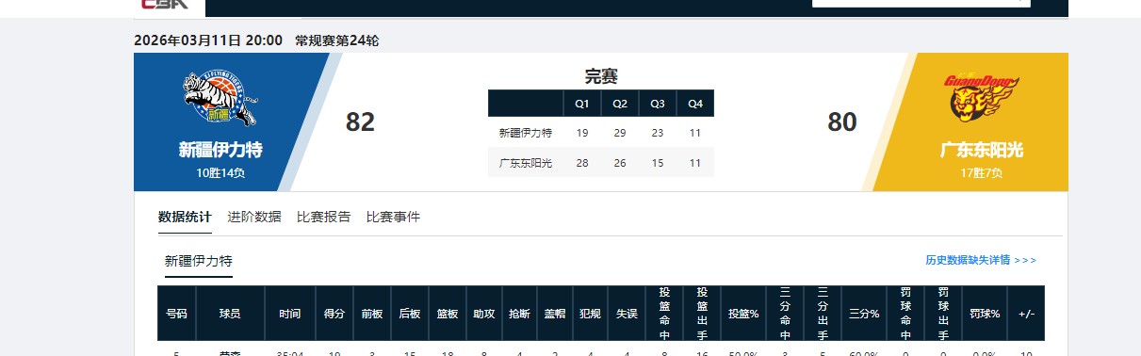Click the 助攻 column header

(x=484, y=314)
